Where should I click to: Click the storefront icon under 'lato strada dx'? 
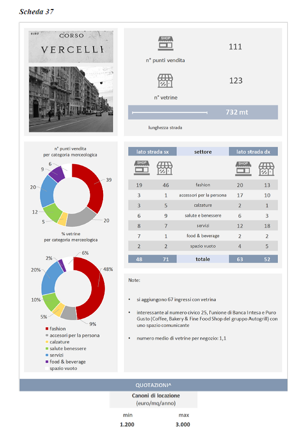click(x=266, y=168)
